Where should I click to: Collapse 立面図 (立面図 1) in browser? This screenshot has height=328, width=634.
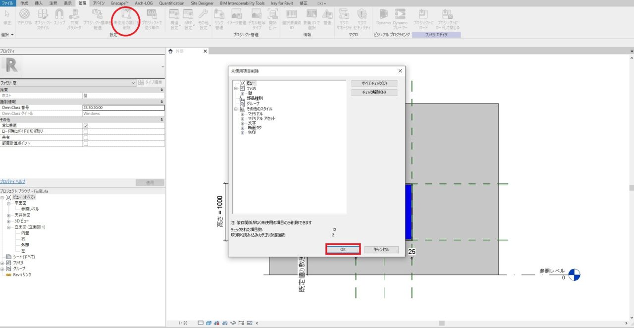click(x=9, y=227)
